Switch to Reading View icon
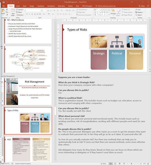The width and height of the screenshot is (151, 165). (120, 163)
